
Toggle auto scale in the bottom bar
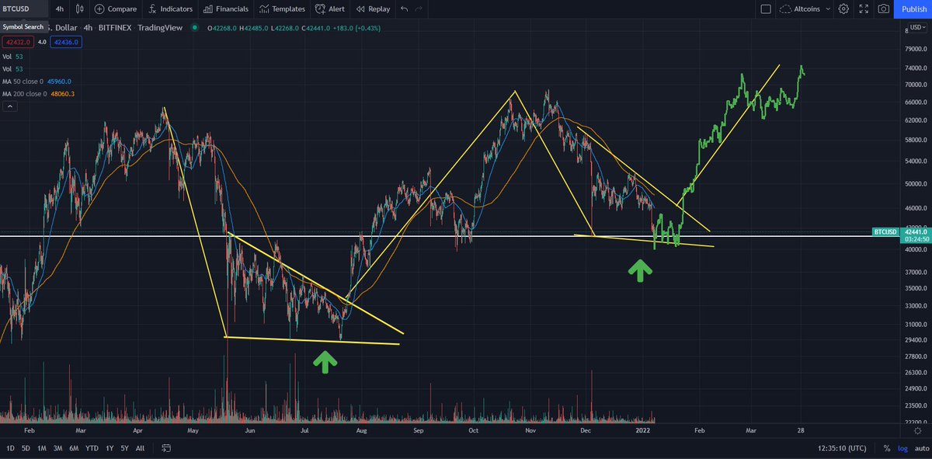pyautogui.click(x=920, y=448)
